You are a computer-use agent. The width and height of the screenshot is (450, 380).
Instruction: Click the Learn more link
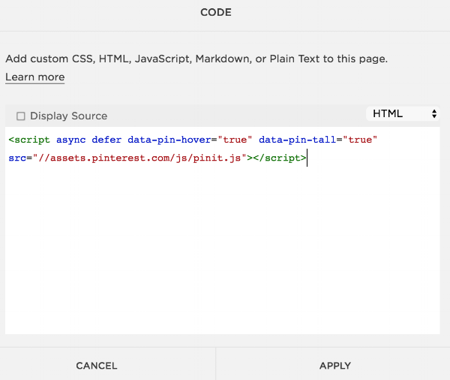pos(35,77)
